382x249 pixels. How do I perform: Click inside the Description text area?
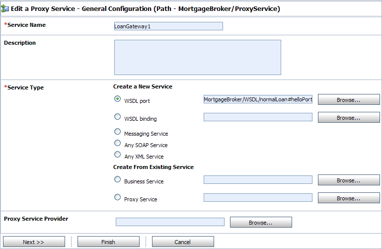pyautogui.click(x=198, y=57)
